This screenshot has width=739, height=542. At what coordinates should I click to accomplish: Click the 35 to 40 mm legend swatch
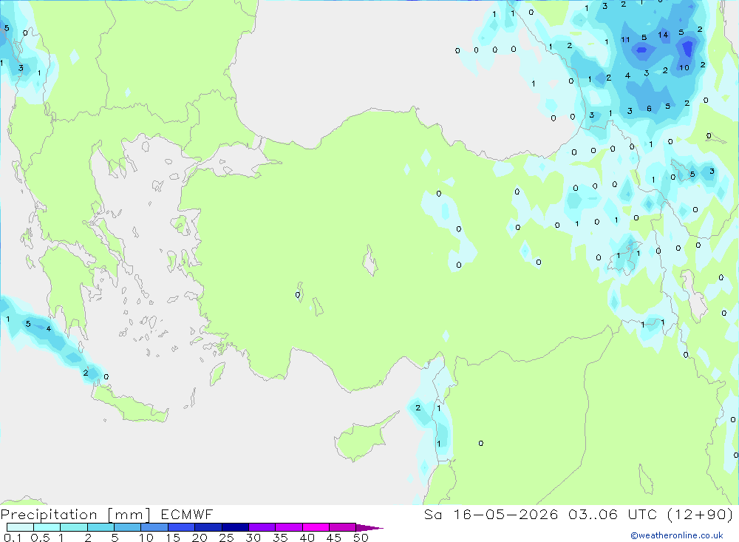click(289, 527)
